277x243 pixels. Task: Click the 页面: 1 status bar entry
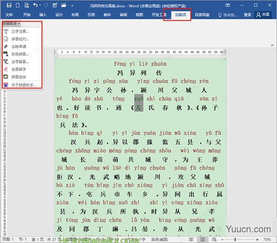[x=8, y=239]
